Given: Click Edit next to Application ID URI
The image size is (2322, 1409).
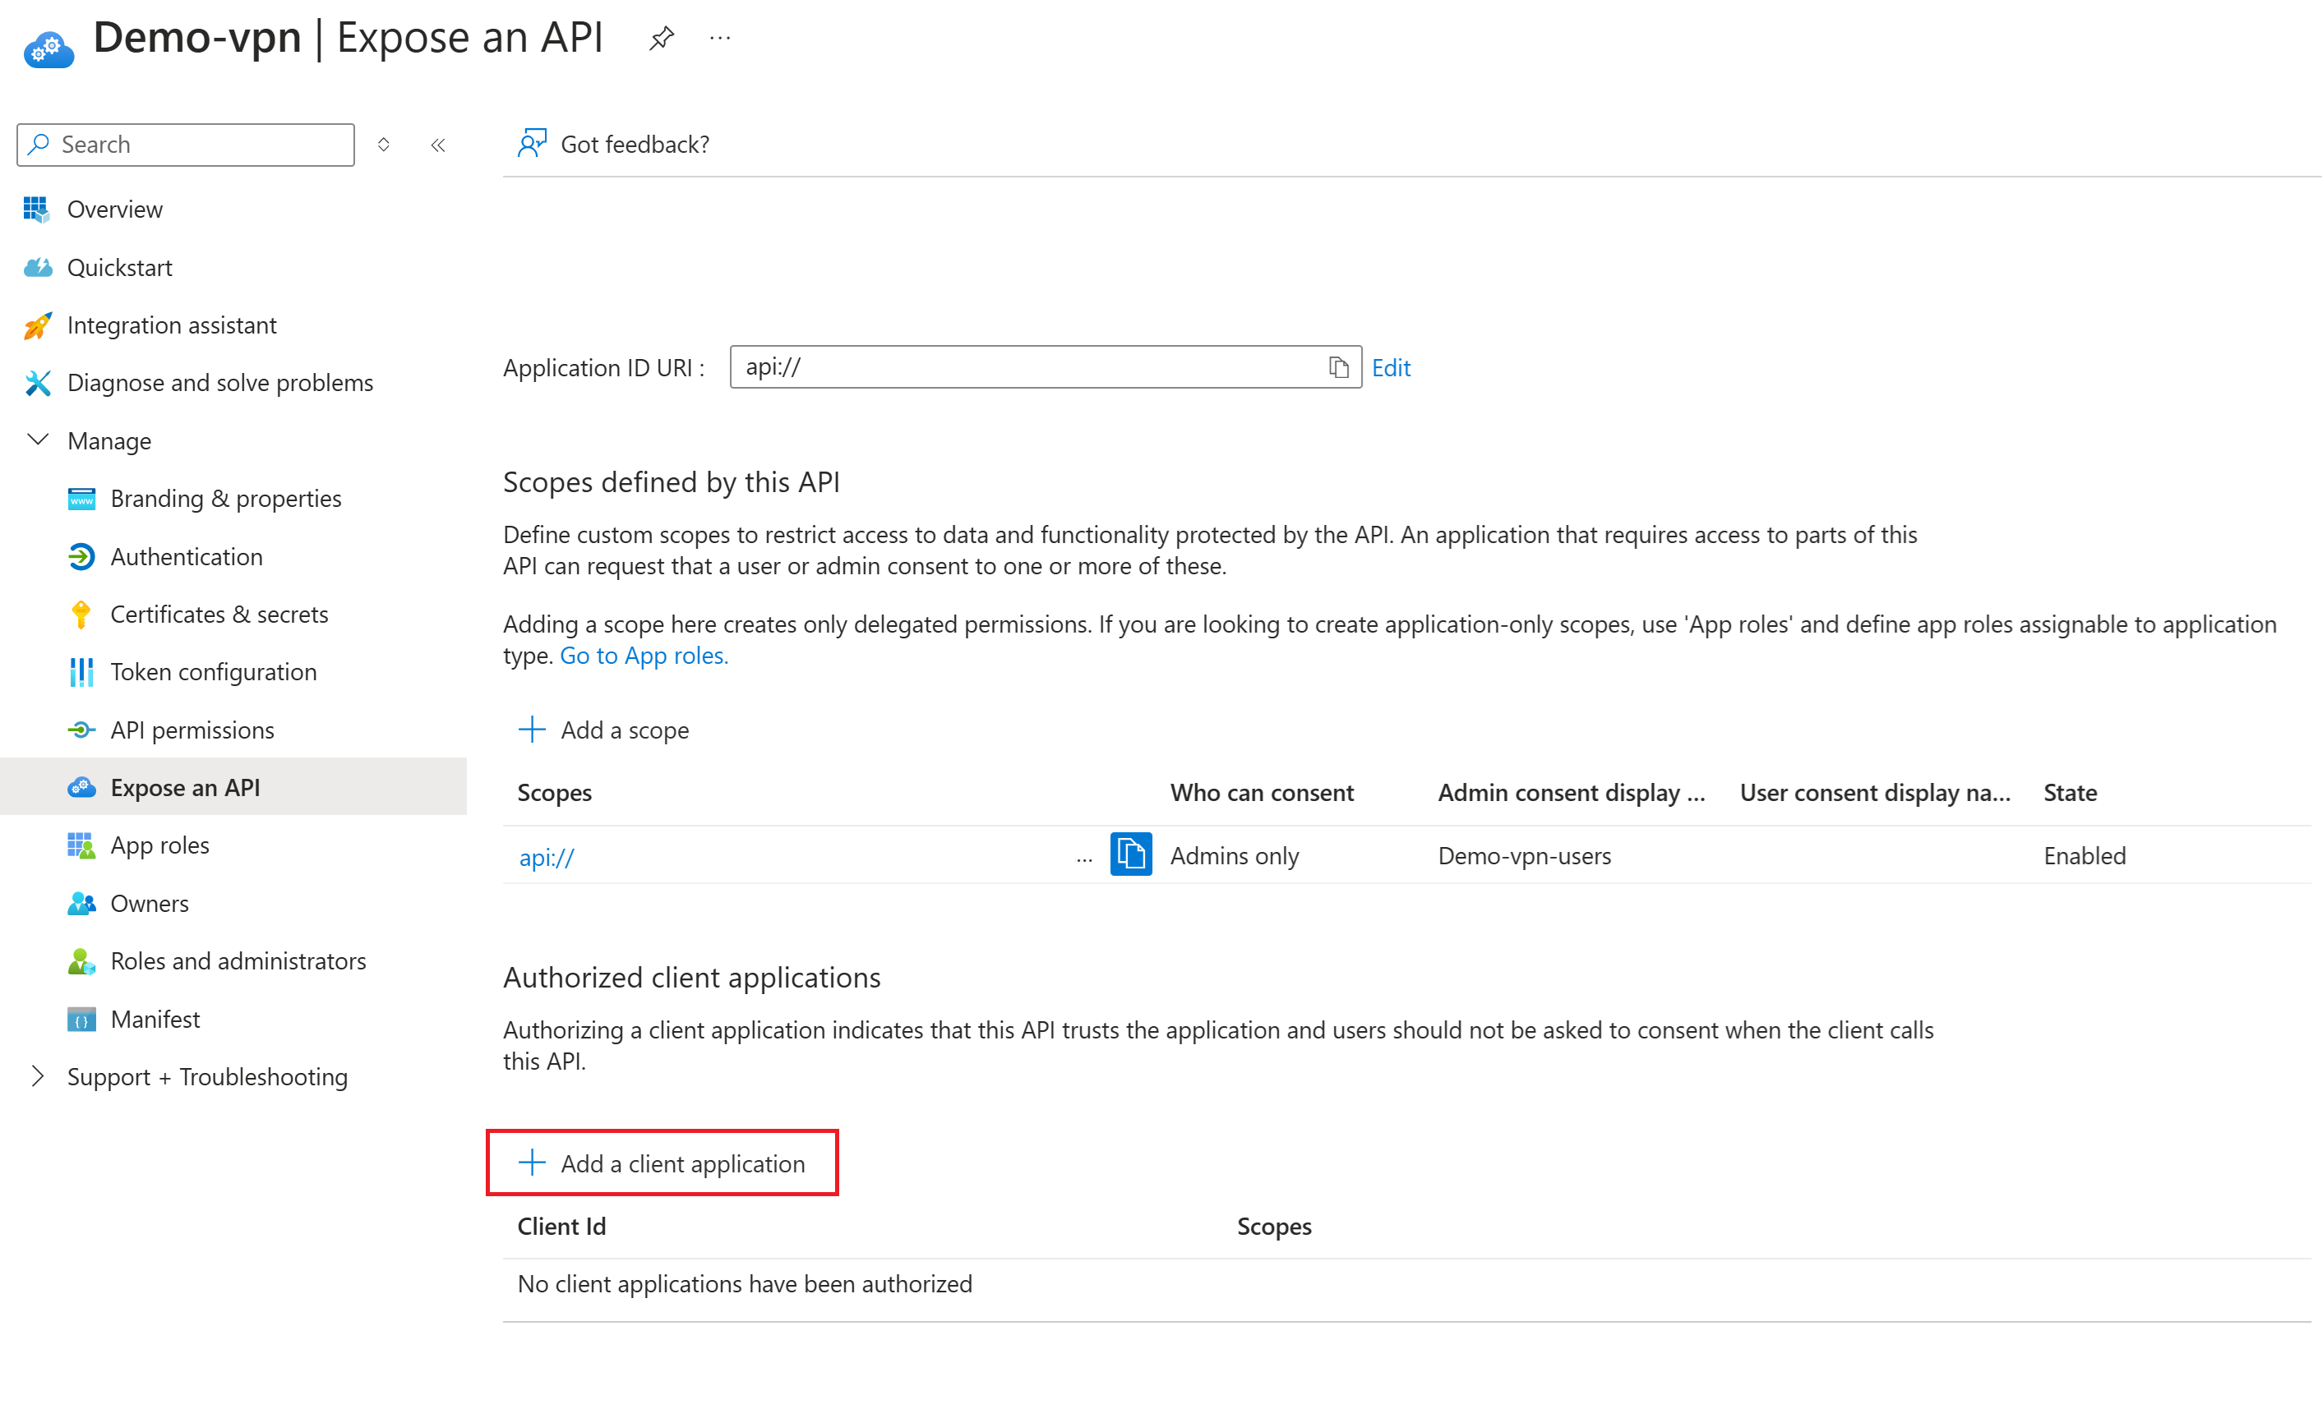Looking at the screenshot, I should click(x=1390, y=367).
